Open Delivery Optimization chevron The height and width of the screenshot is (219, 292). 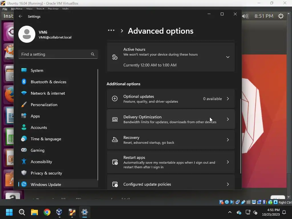coord(228,119)
